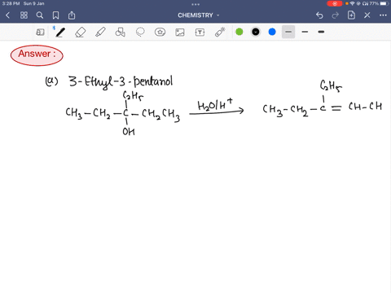Tap the red screen recording indicator
The width and height of the screenshot is (391, 293).
click(x=335, y=3)
